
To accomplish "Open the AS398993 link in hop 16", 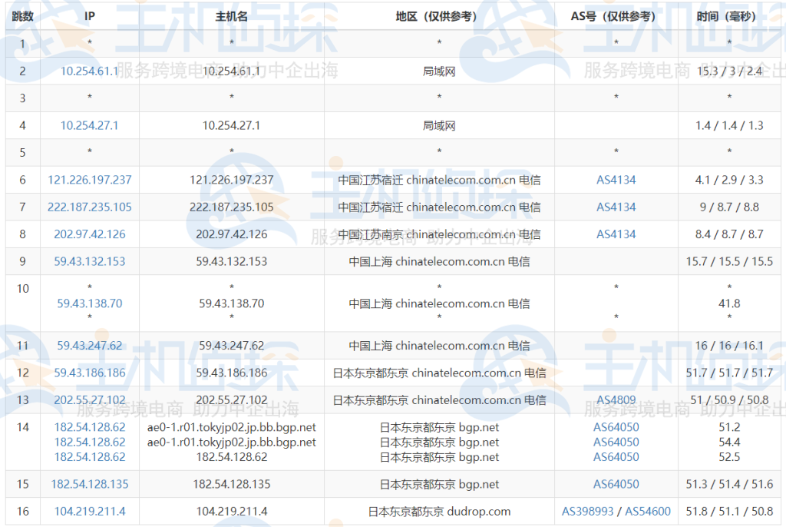I will [x=588, y=512].
